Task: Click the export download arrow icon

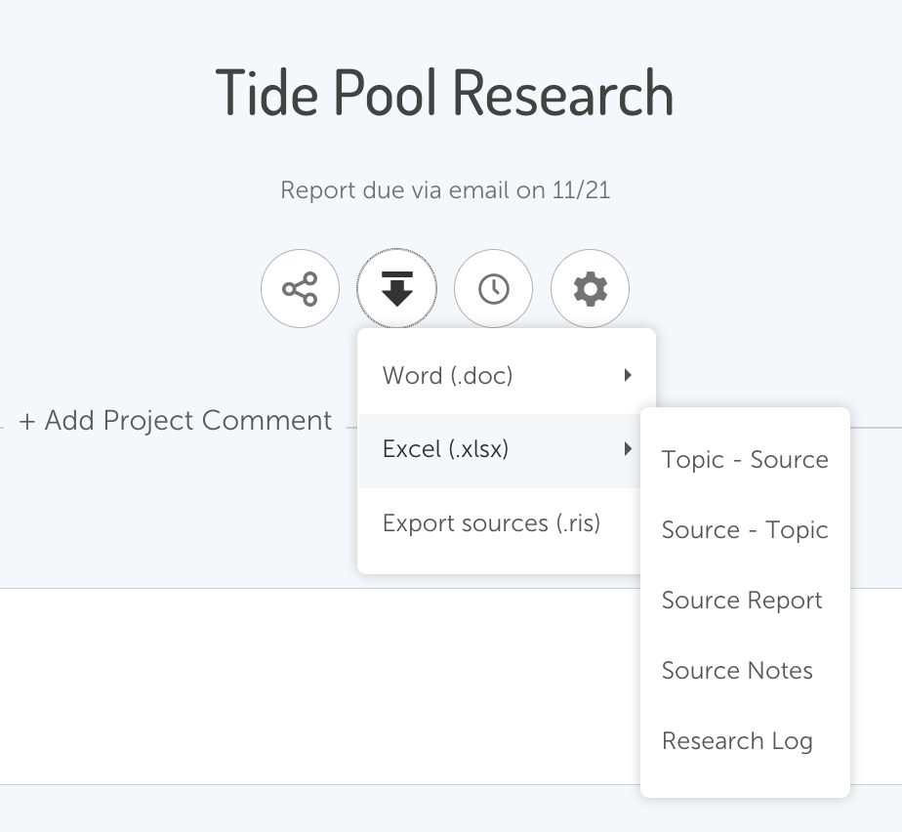Action: [396, 288]
